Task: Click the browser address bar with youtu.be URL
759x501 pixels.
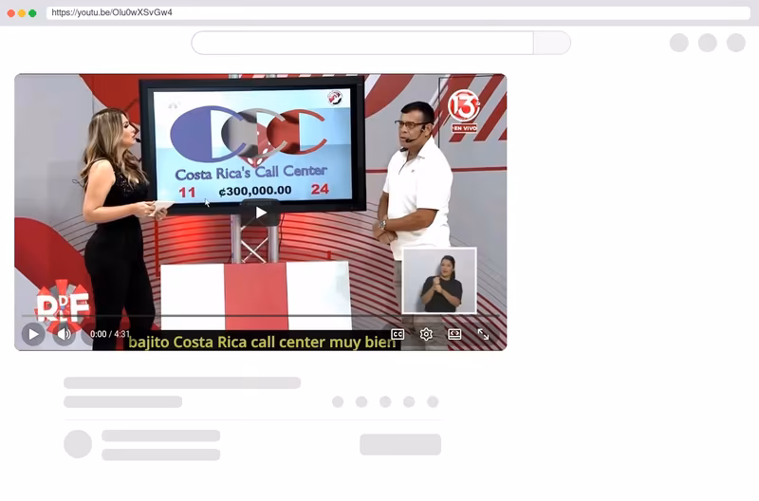Action: click(x=398, y=12)
